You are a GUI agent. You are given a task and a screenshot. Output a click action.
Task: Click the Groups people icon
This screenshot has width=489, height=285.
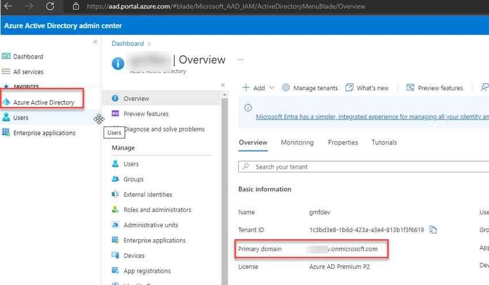(115, 179)
